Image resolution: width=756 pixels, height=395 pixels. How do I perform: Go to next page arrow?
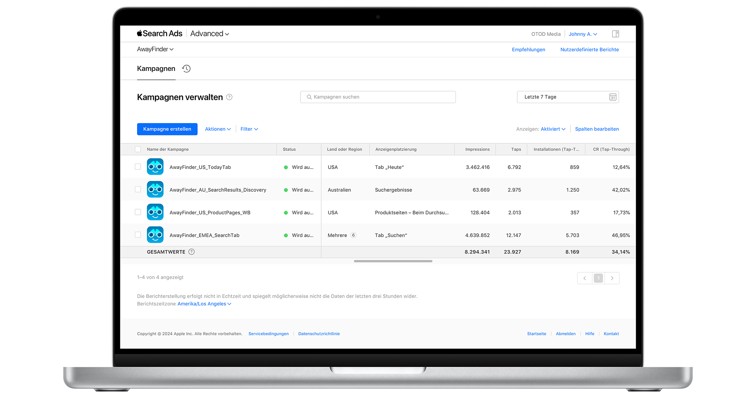pyautogui.click(x=612, y=278)
